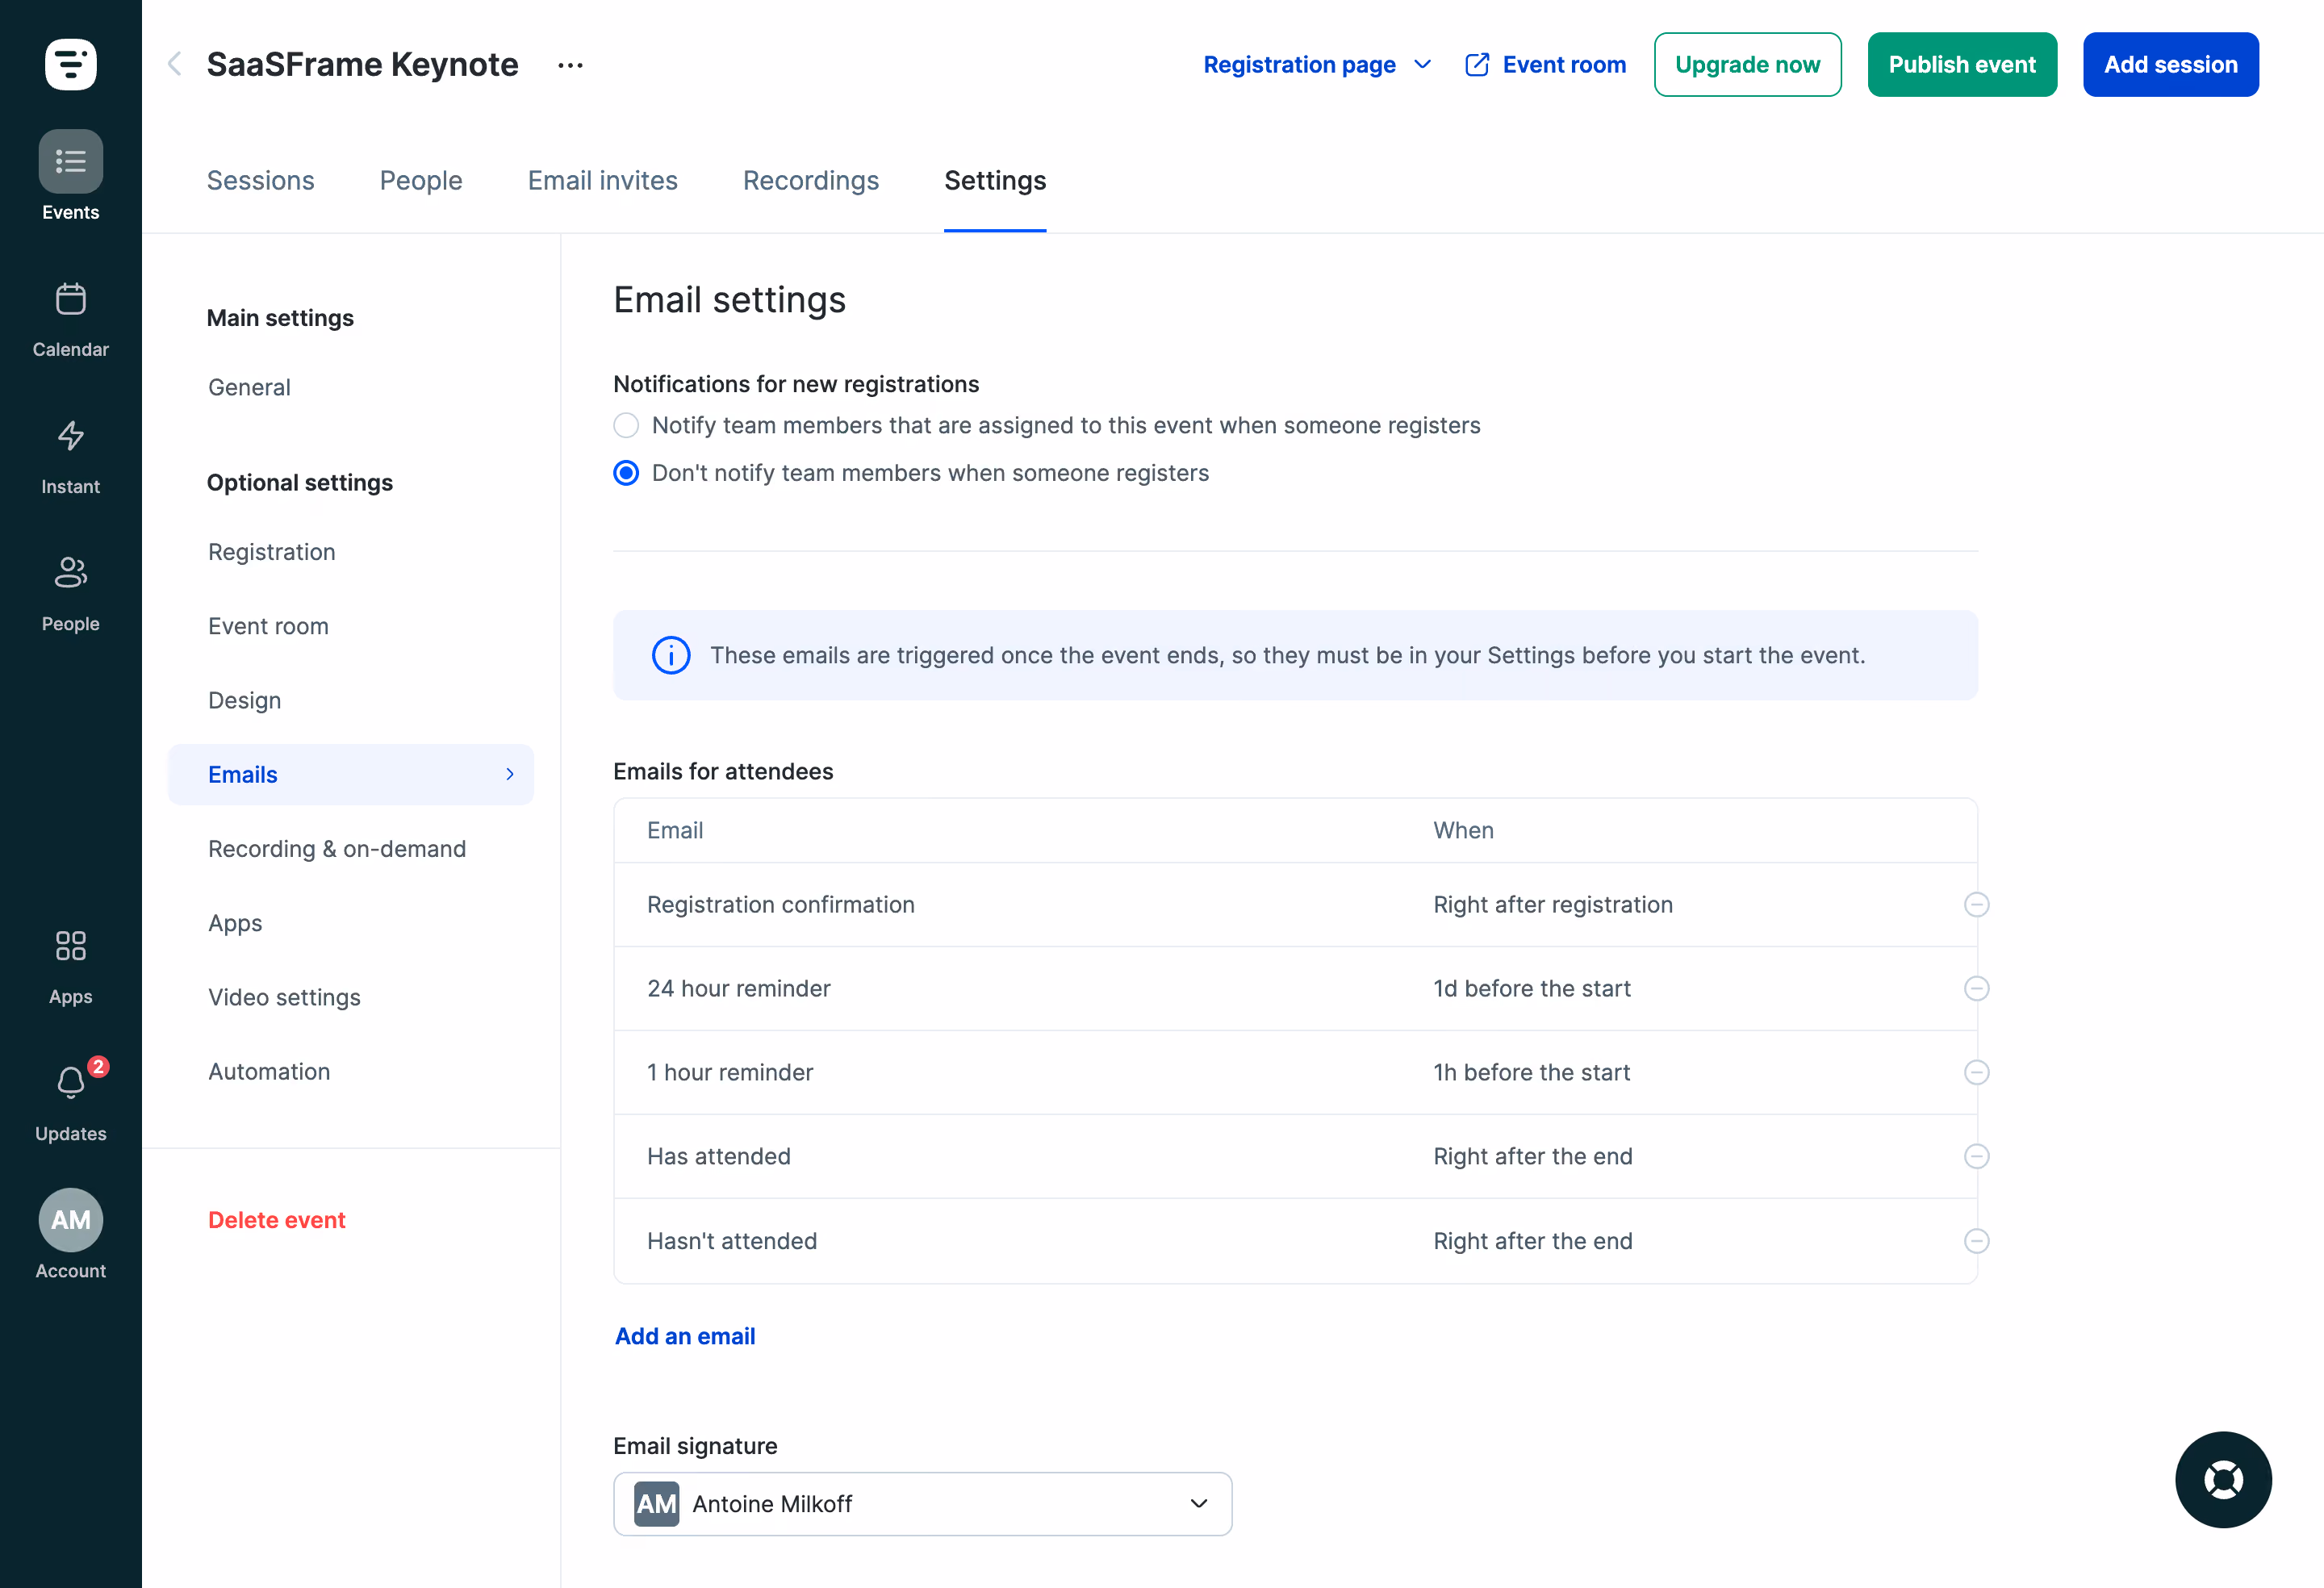Open the help lifebuoy chat button
Image resolution: width=2324 pixels, height=1588 pixels.
2222,1479
